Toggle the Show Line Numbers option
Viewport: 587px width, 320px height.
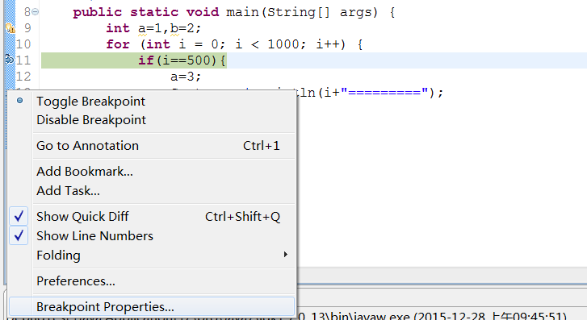coord(152,236)
